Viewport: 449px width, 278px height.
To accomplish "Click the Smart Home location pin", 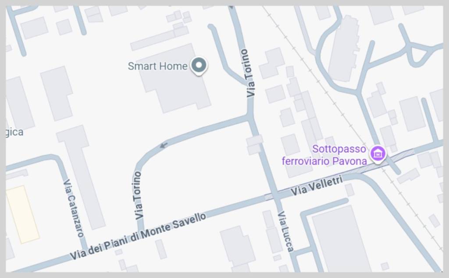I will [199, 66].
